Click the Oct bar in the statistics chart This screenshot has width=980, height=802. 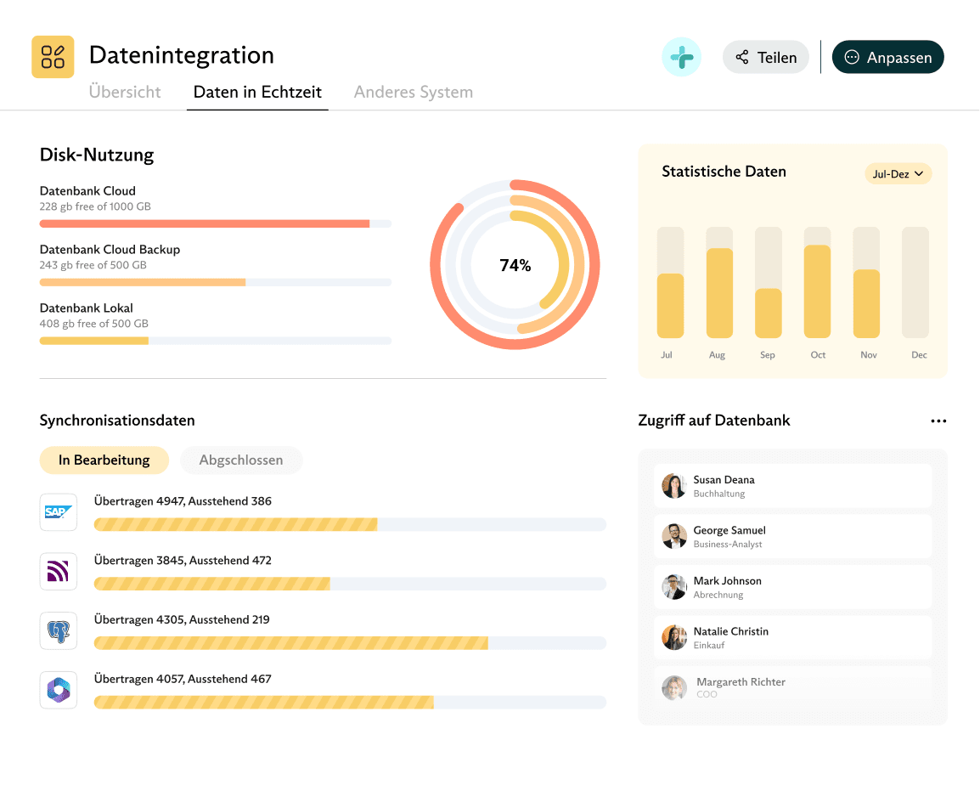click(818, 291)
